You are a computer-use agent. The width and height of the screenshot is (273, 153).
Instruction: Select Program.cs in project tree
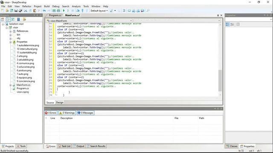pos(23,88)
